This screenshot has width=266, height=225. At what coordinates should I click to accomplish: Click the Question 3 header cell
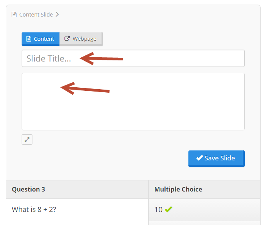click(x=77, y=189)
